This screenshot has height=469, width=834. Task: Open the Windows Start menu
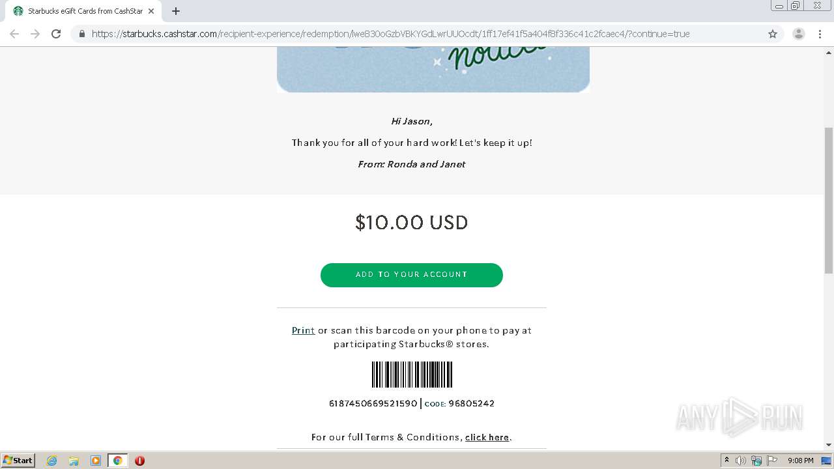(x=18, y=460)
